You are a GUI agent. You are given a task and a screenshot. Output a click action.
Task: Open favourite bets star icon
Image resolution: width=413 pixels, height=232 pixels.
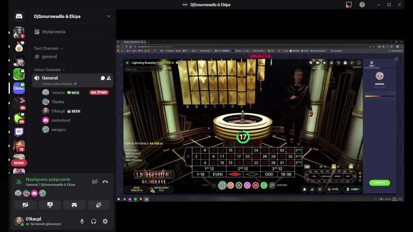pos(304,189)
